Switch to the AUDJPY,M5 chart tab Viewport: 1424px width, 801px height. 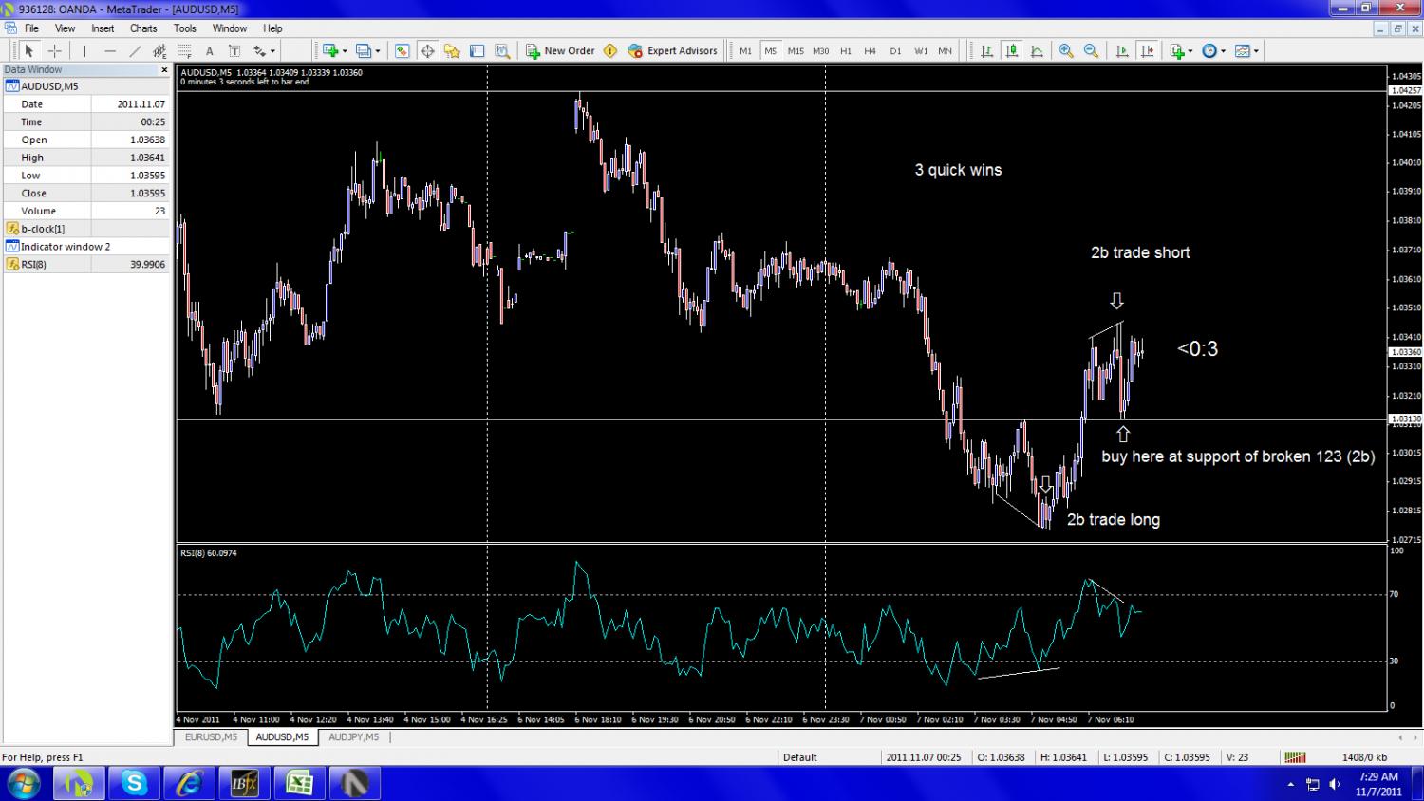(x=353, y=736)
